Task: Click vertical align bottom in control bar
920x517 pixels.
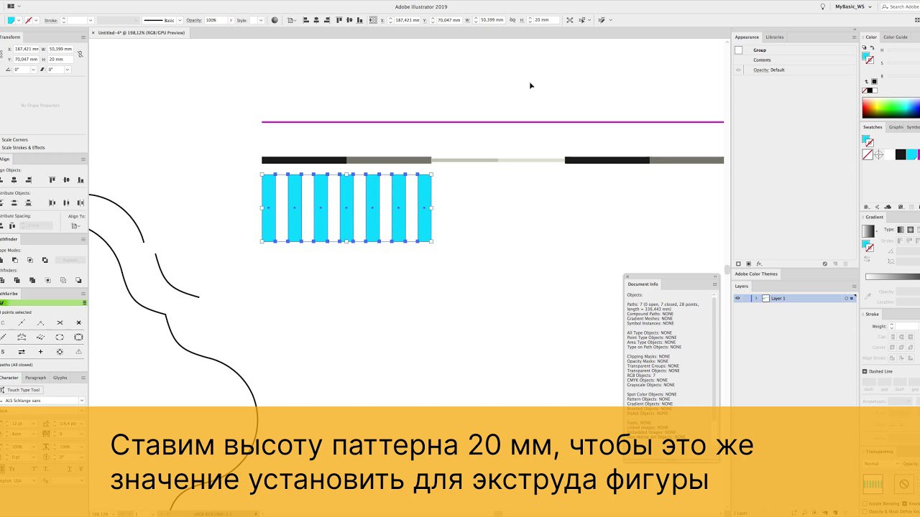Action: 359,20
